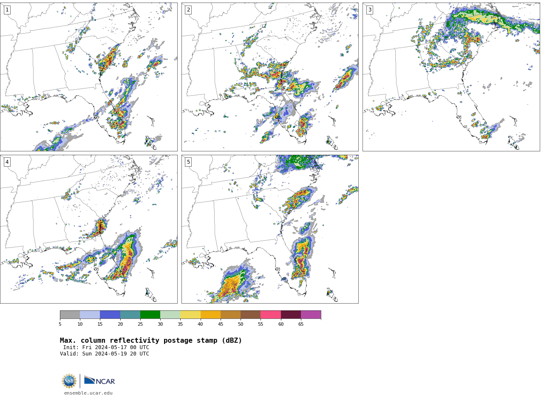Click the pale green 30-35 dBZ swatch

point(170,315)
